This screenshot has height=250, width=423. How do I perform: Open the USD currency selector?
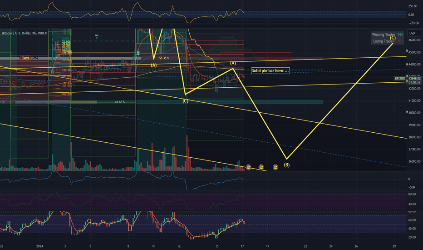coord(414,33)
